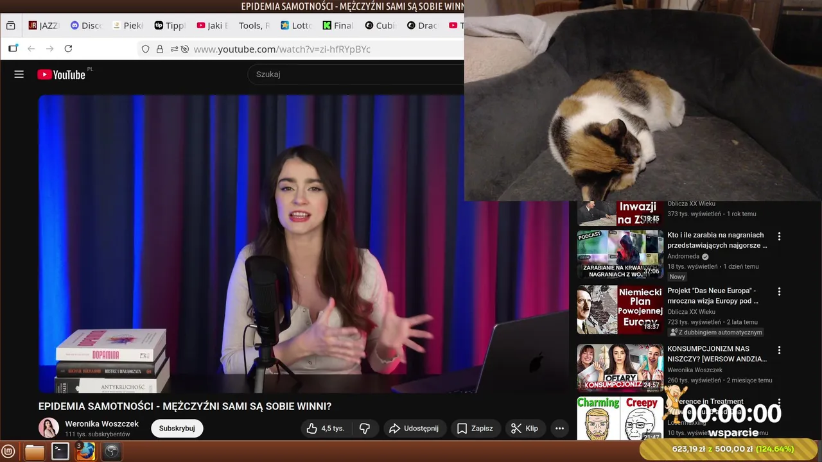This screenshot has height=462, width=822.
Task: Click the Udostępnij share button
Action: [x=415, y=429]
